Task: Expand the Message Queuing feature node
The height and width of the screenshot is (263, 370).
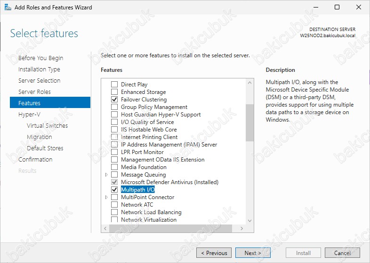Action: pyautogui.click(x=106, y=175)
